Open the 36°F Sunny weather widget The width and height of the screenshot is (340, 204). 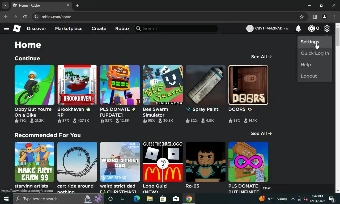pyautogui.click(x=273, y=199)
